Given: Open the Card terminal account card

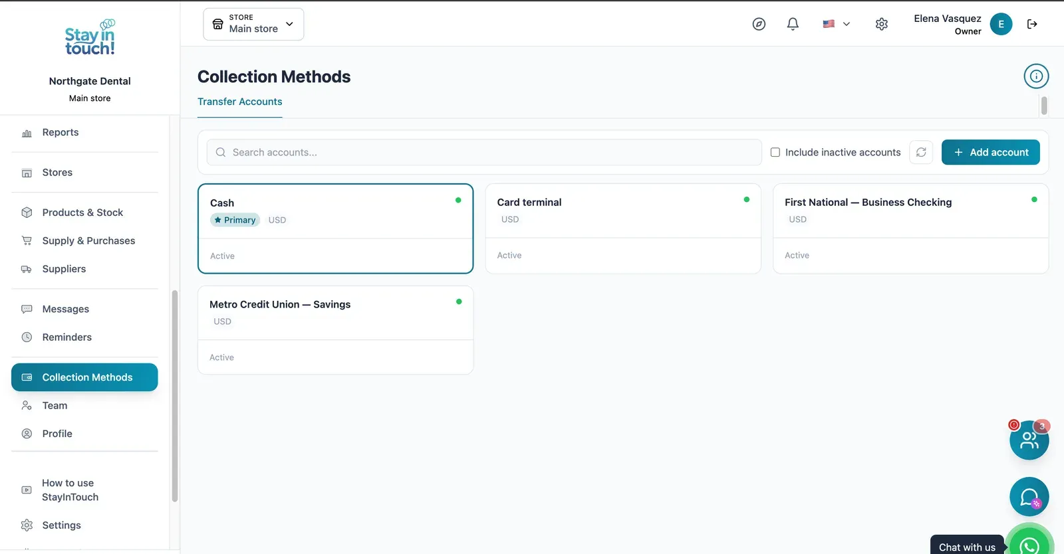Looking at the screenshot, I should (623, 229).
